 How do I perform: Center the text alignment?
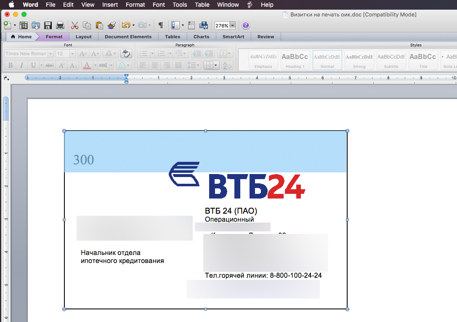(154, 65)
